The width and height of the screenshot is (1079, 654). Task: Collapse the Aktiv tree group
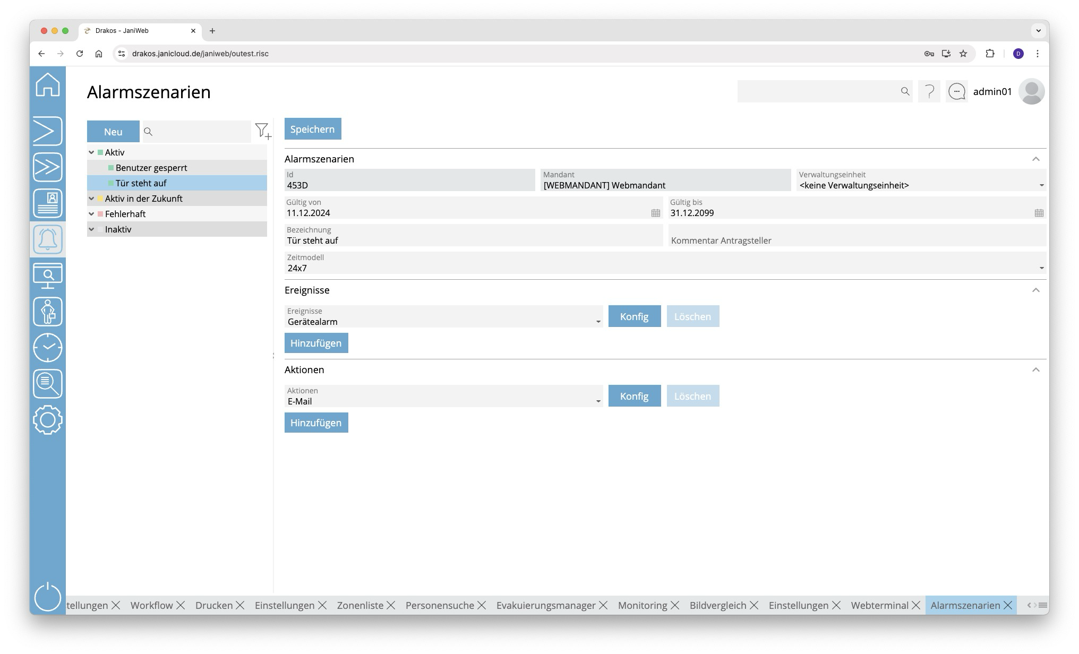click(91, 152)
